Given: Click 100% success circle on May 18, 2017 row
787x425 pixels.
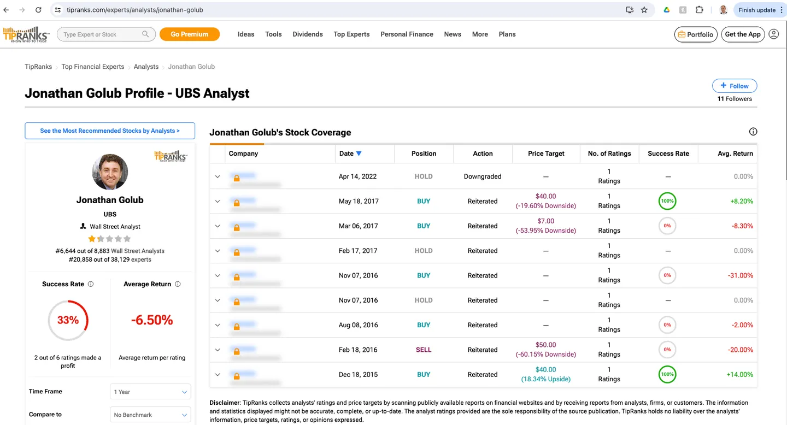Looking at the screenshot, I should (667, 201).
